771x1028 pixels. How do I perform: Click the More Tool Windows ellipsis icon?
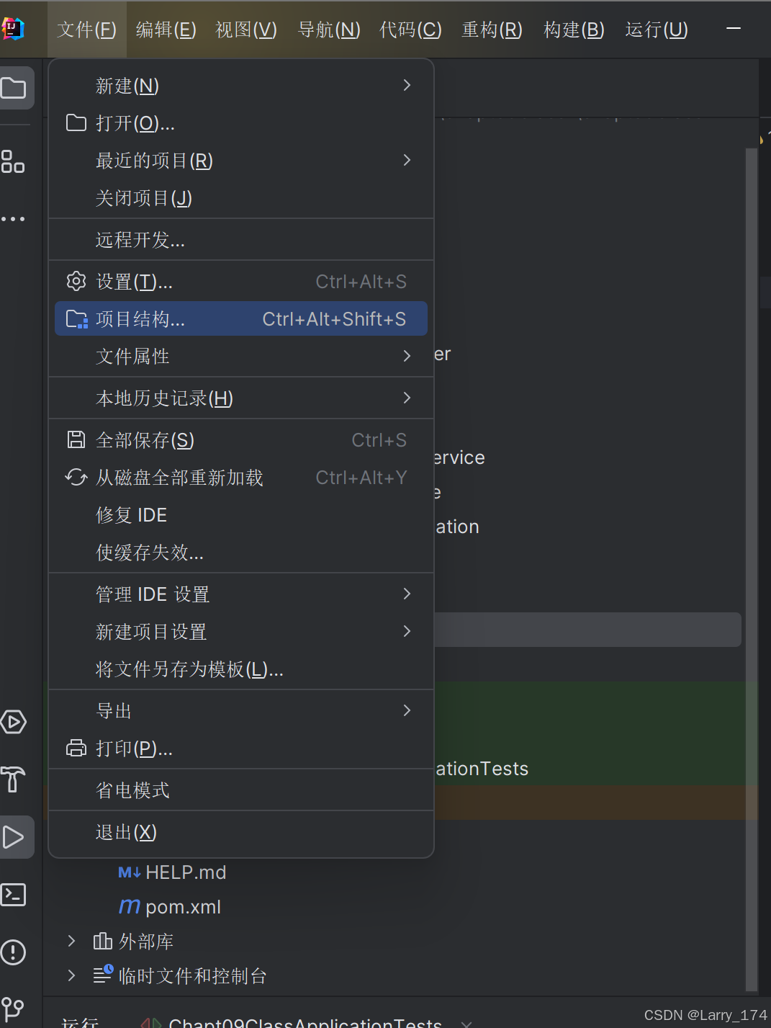[14, 218]
